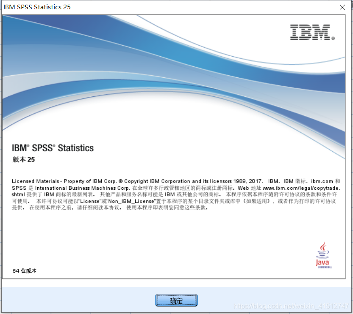Select the "版本 25" version text
Image resolution: width=353 pixels, height=314 pixels.
(23, 160)
